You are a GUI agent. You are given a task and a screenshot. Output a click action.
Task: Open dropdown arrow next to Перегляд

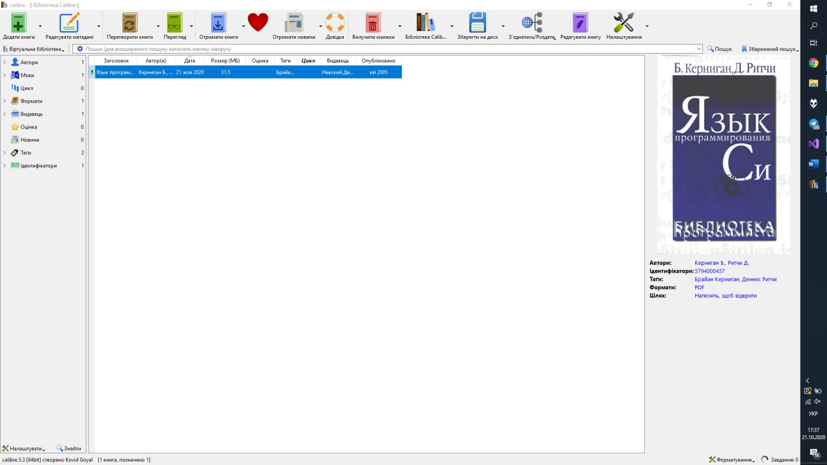tap(192, 26)
